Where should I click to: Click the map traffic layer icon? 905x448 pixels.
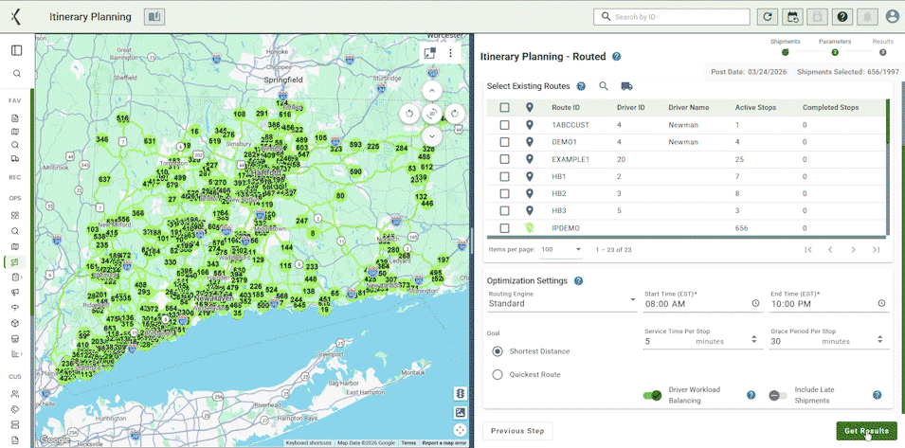[x=460, y=393]
